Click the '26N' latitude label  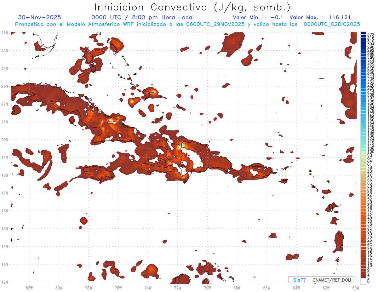tap(4, 32)
